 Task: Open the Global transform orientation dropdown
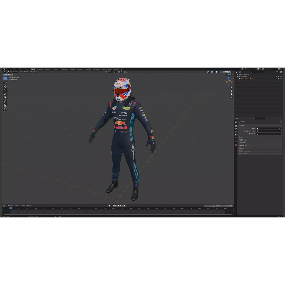pyautogui.click(x=109, y=72)
